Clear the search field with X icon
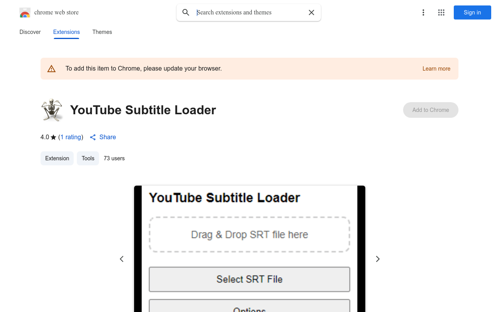 (311, 12)
